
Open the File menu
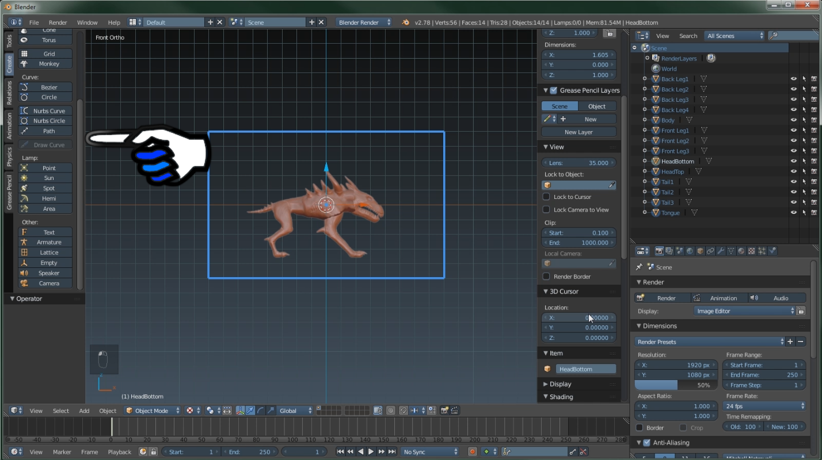point(34,22)
